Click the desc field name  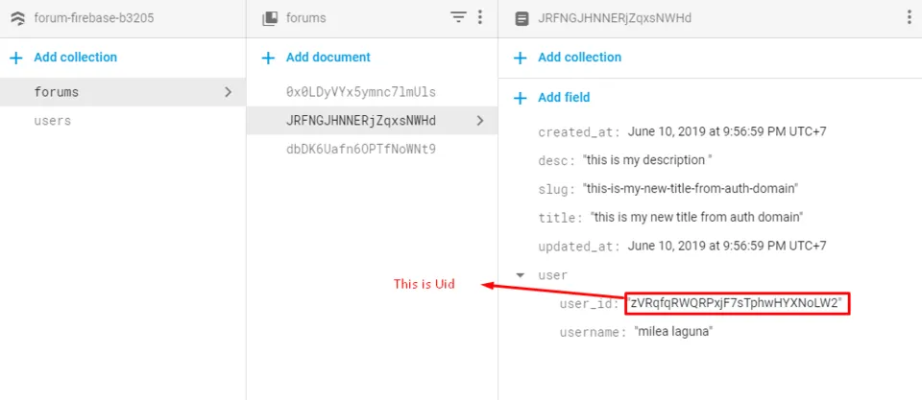tap(556, 161)
